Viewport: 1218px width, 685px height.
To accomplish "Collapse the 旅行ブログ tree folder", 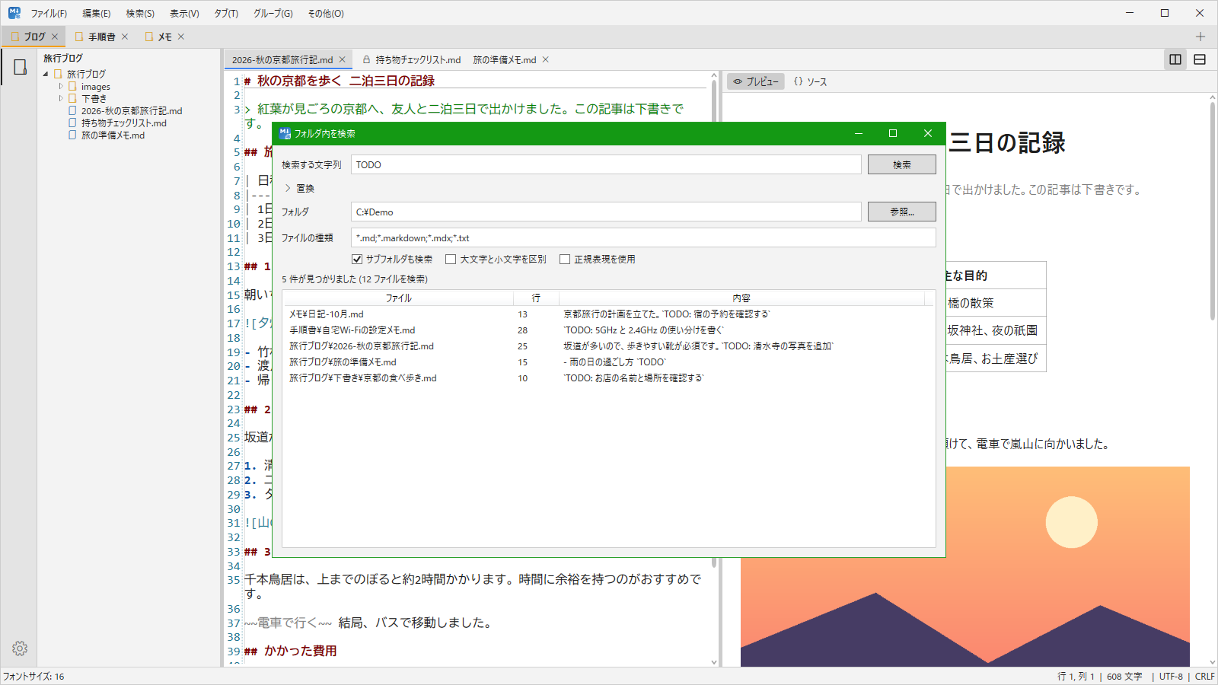I will 46,74.
